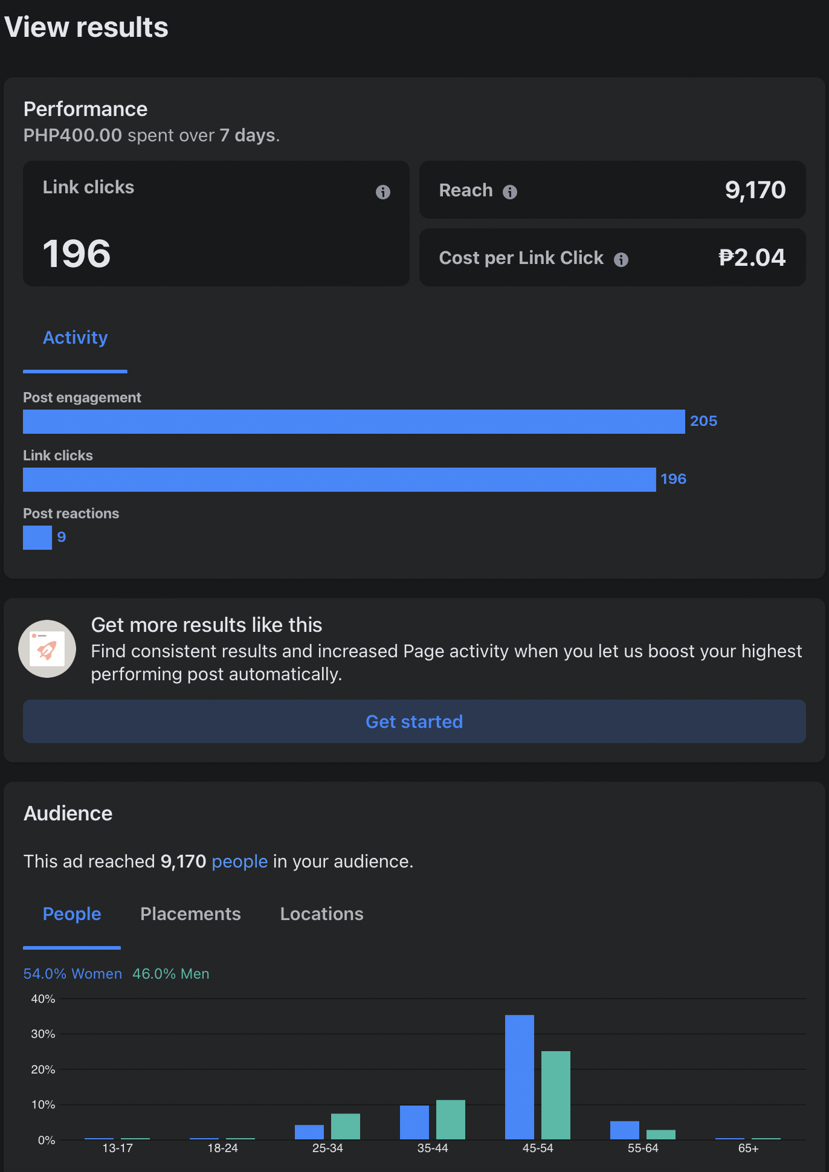Switch to the People tab
Viewport: 829px width, 1172px height.
pyautogui.click(x=72, y=914)
